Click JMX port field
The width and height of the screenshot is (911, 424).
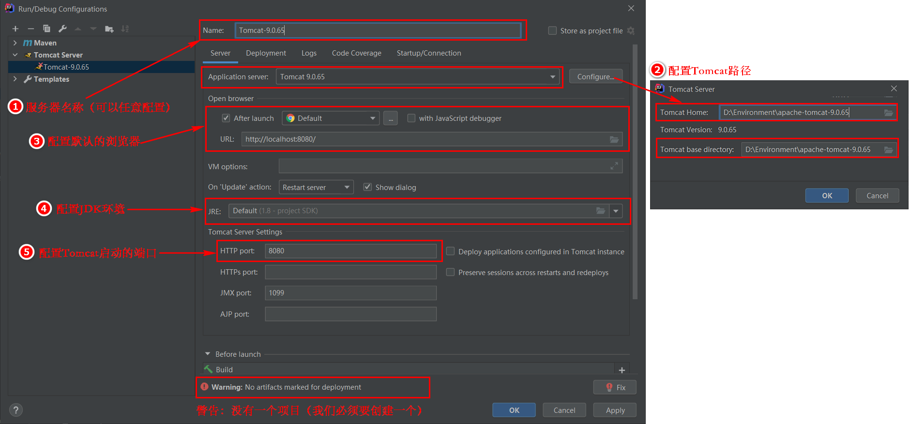(350, 293)
